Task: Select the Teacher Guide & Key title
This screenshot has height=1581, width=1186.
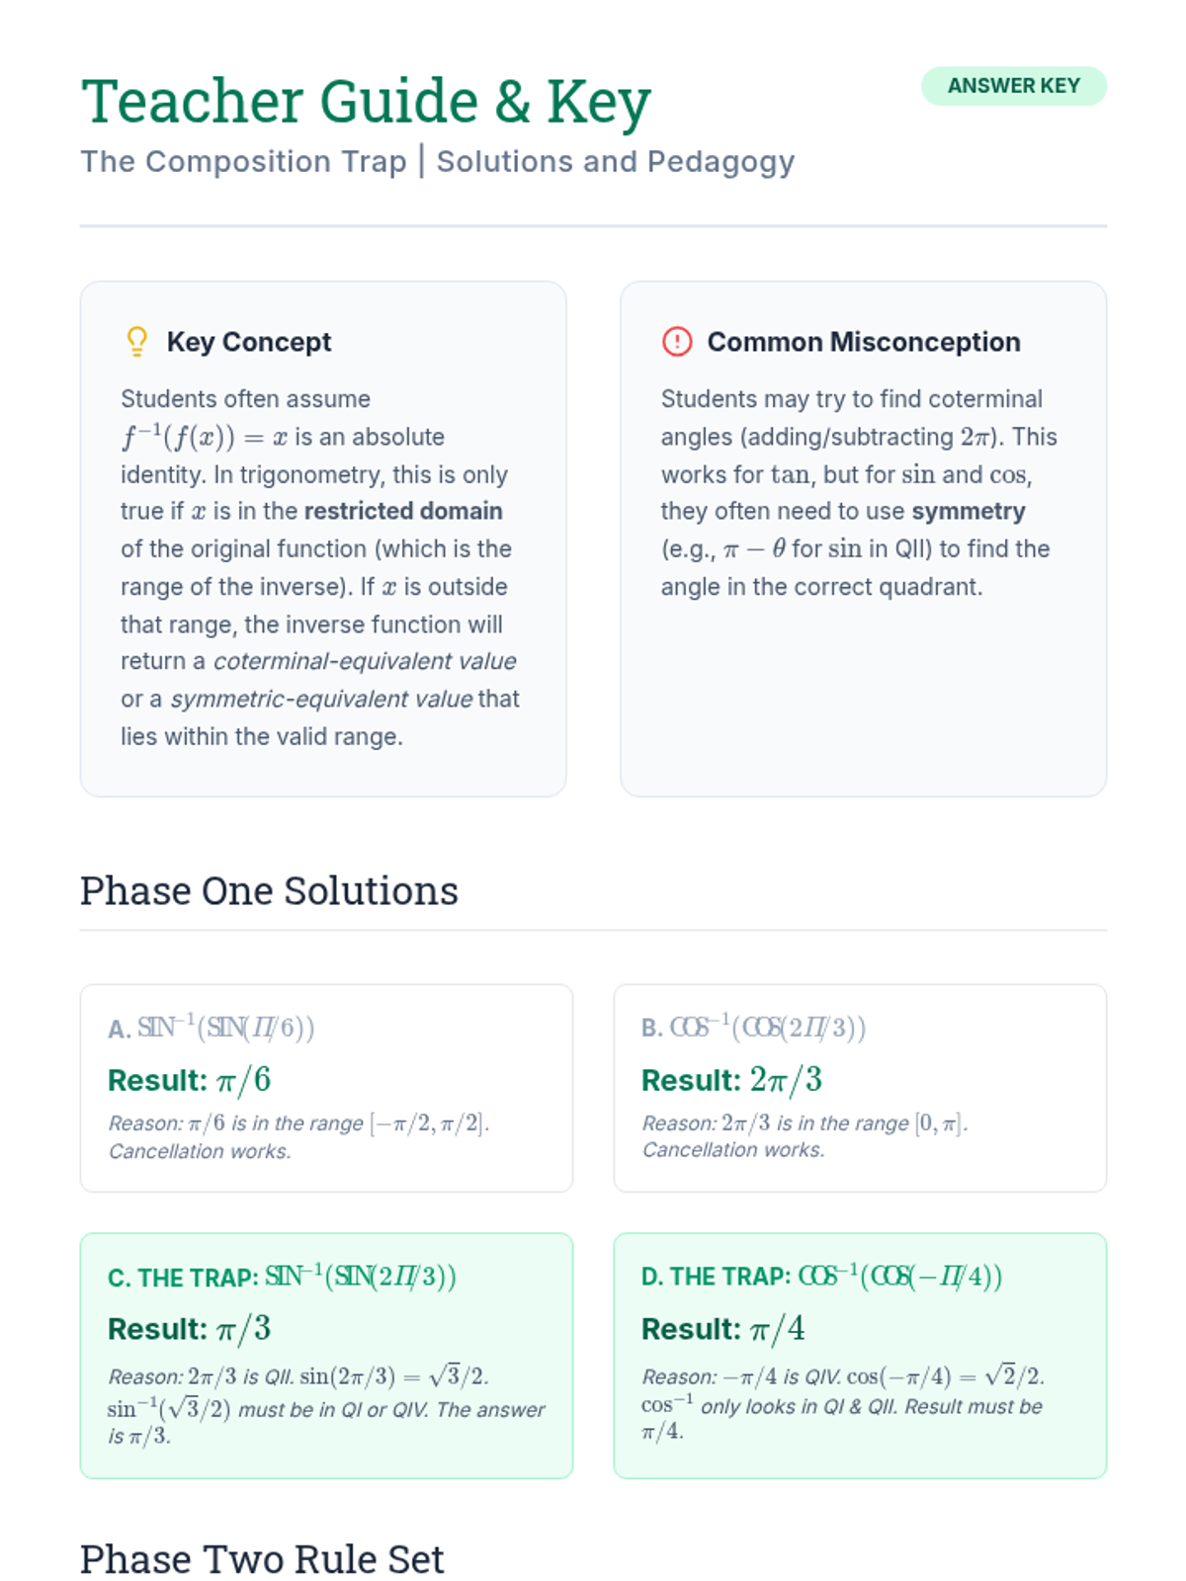Action: click(366, 102)
